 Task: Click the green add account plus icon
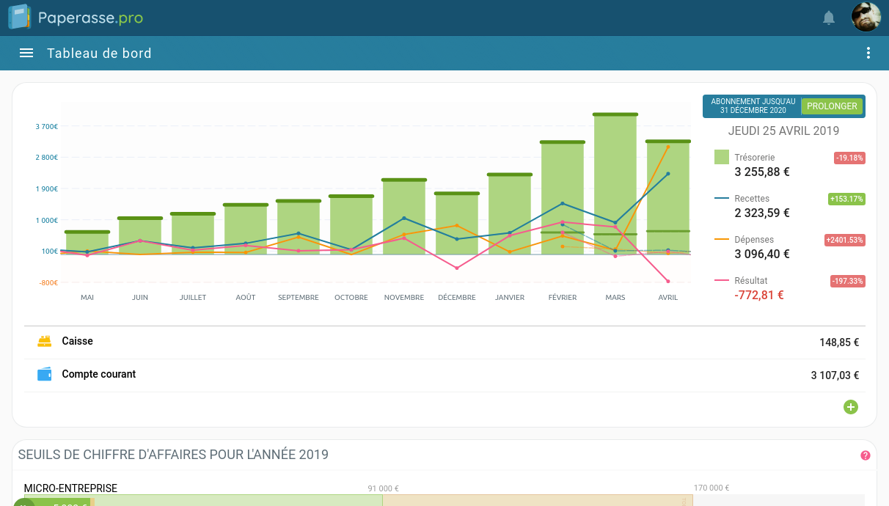point(850,407)
